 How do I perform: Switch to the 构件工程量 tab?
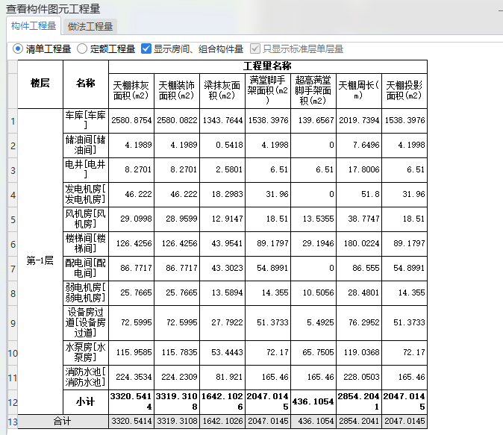[34, 26]
